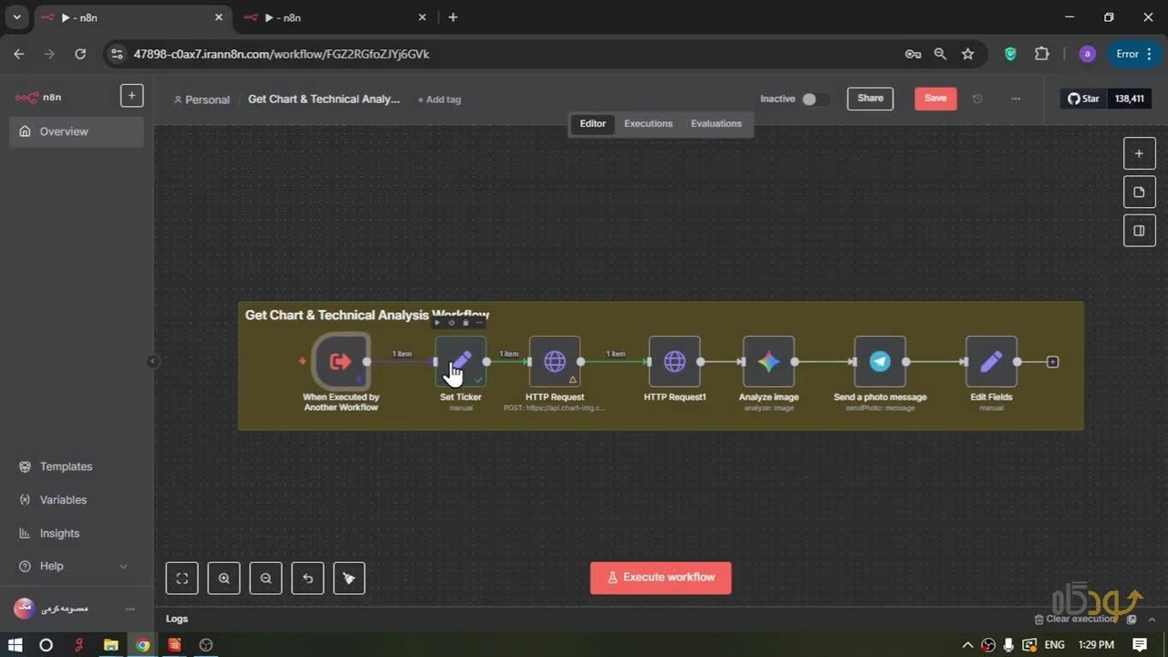Viewport: 1168px width, 657px height.
Task: Open the add node plus button
Action: click(1139, 153)
